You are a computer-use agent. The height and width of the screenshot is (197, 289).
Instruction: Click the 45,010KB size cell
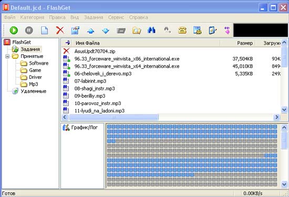click(243, 66)
